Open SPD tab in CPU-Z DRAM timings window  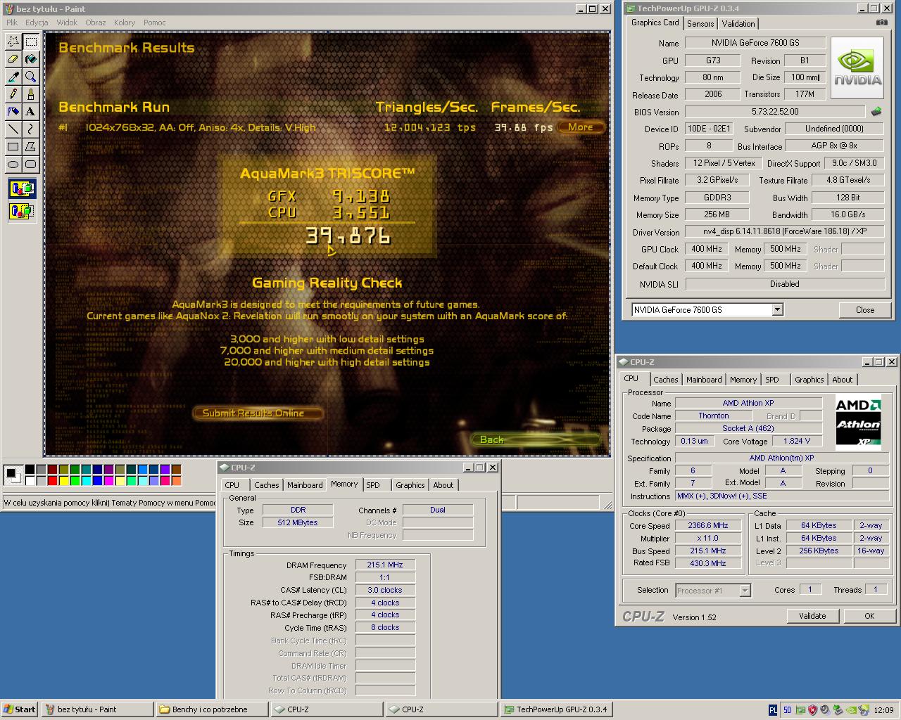(373, 485)
